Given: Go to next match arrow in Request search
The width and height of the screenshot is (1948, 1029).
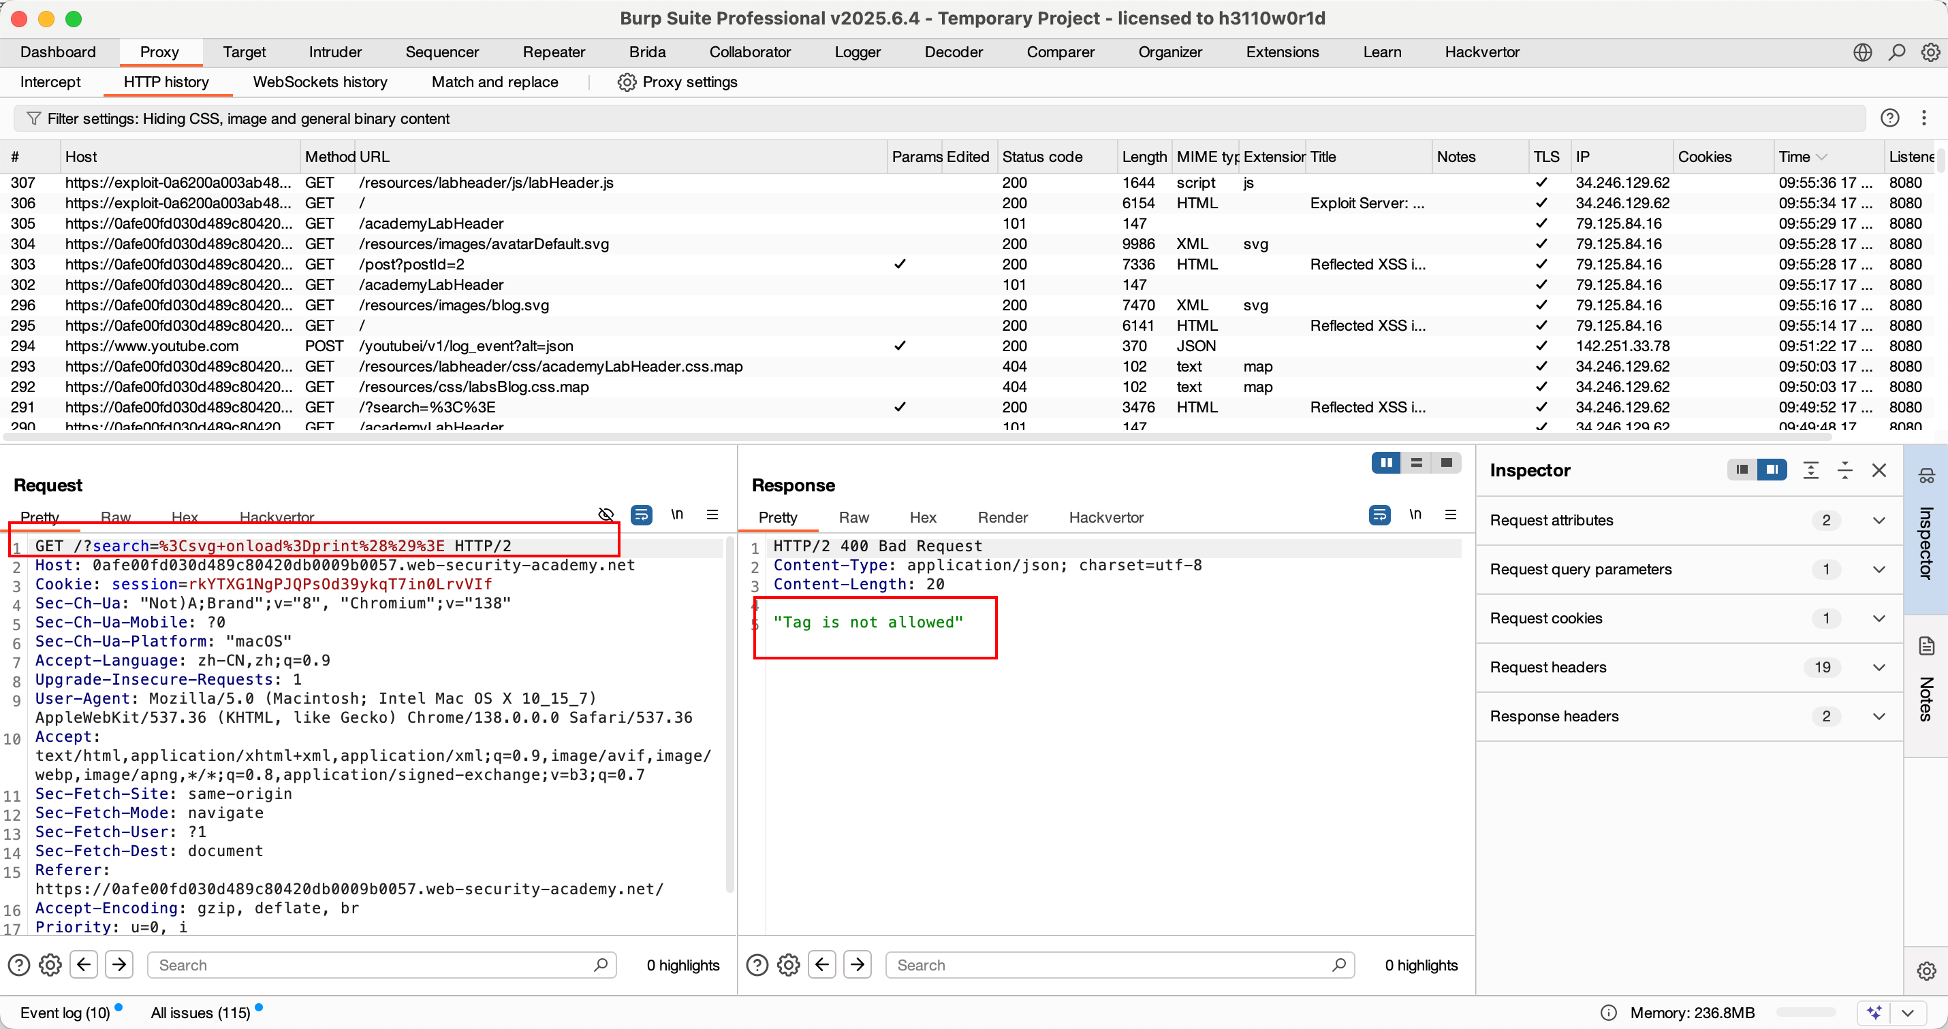Looking at the screenshot, I should pos(119,964).
